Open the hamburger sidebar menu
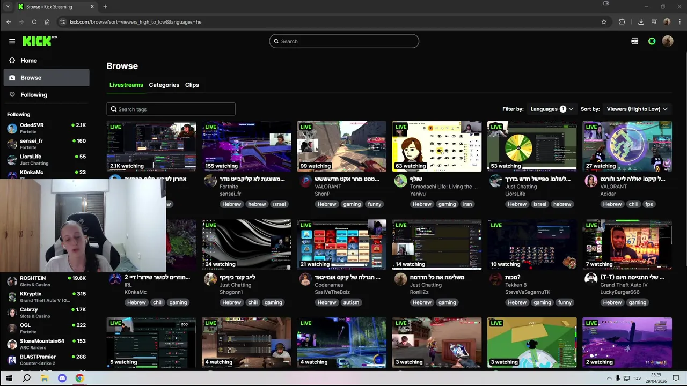 12,41
